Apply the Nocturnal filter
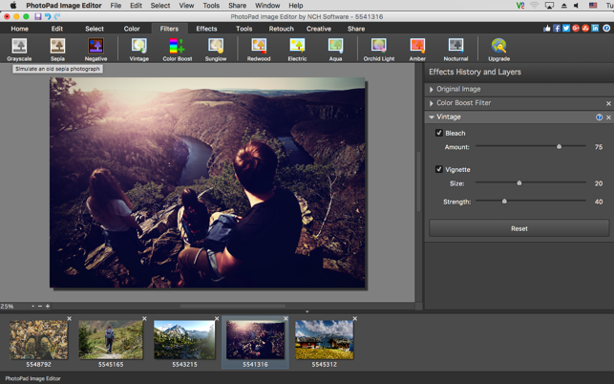Image resolution: width=614 pixels, height=384 pixels. coord(455,50)
